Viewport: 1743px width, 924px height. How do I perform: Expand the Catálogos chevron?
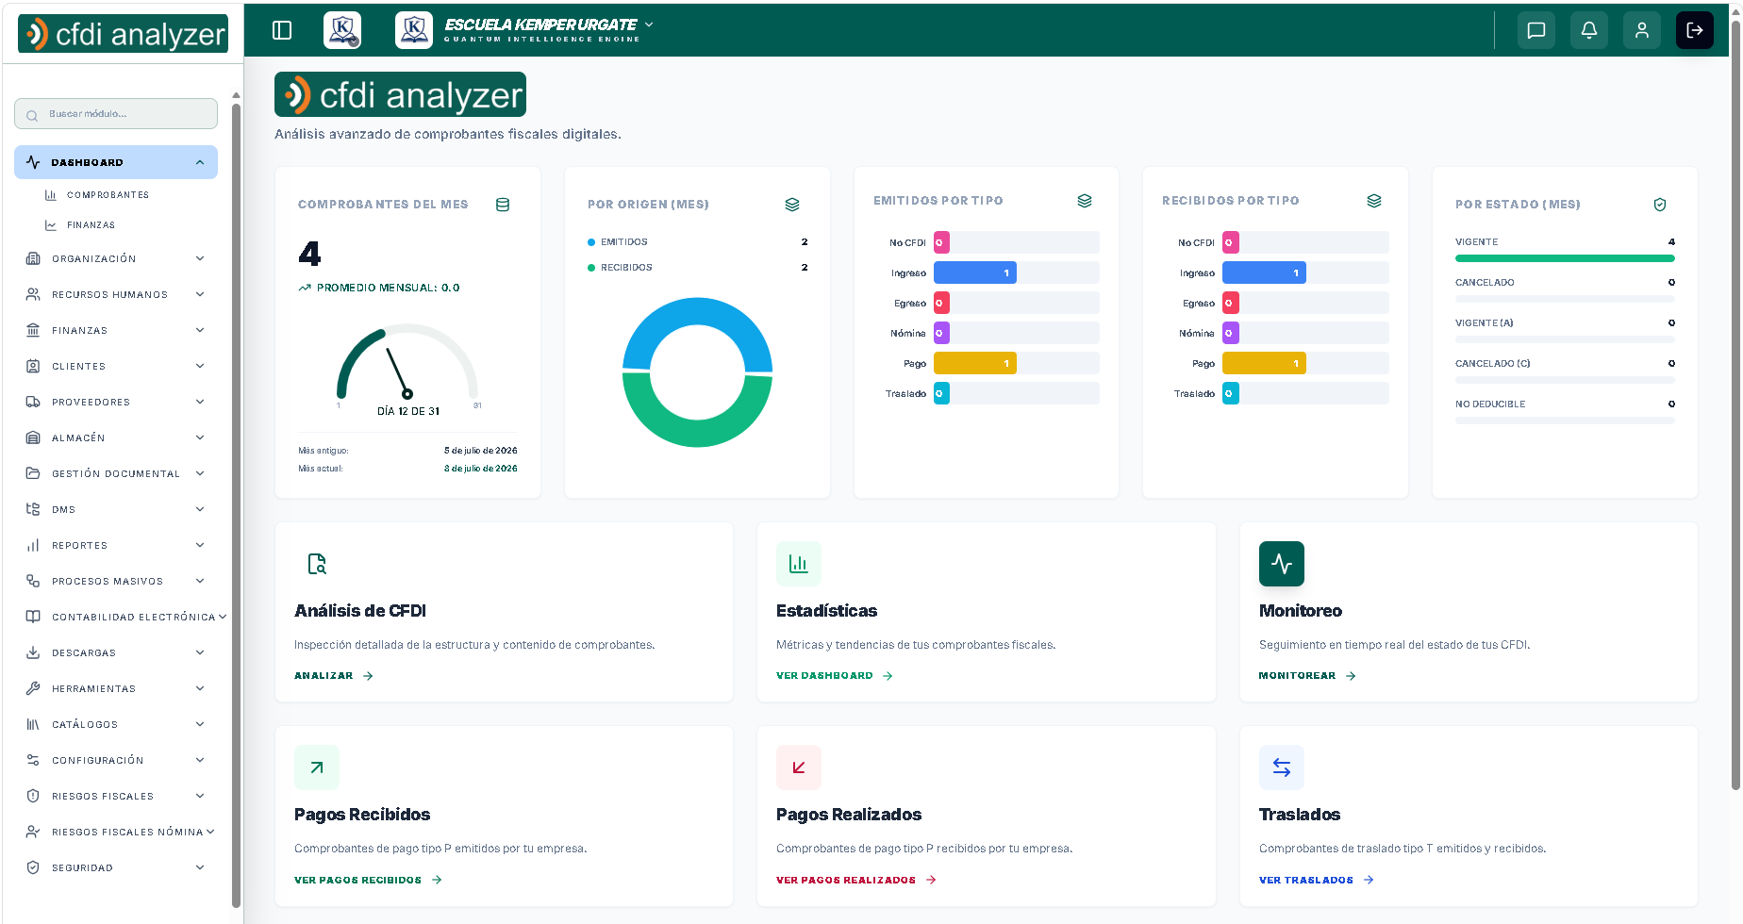pyautogui.click(x=200, y=724)
